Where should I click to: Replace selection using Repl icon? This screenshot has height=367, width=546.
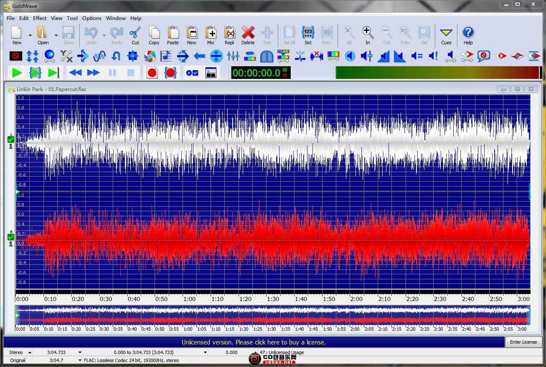pyautogui.click(x=229, y=35)
